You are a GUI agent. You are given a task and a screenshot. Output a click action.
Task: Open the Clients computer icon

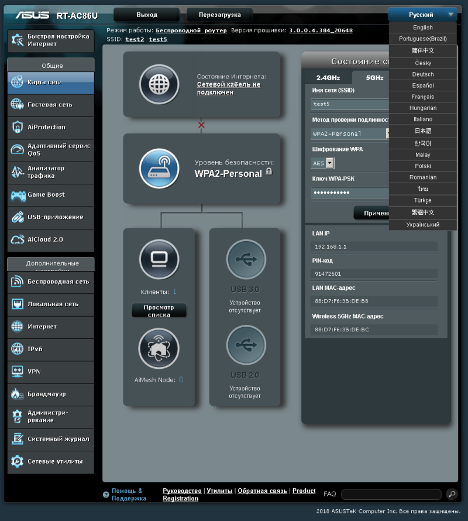coord(159,259)
